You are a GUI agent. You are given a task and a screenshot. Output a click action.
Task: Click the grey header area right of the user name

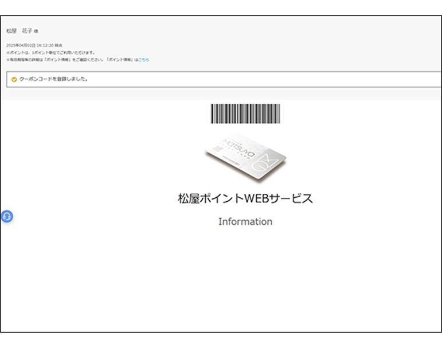click(x=229, y=31)
